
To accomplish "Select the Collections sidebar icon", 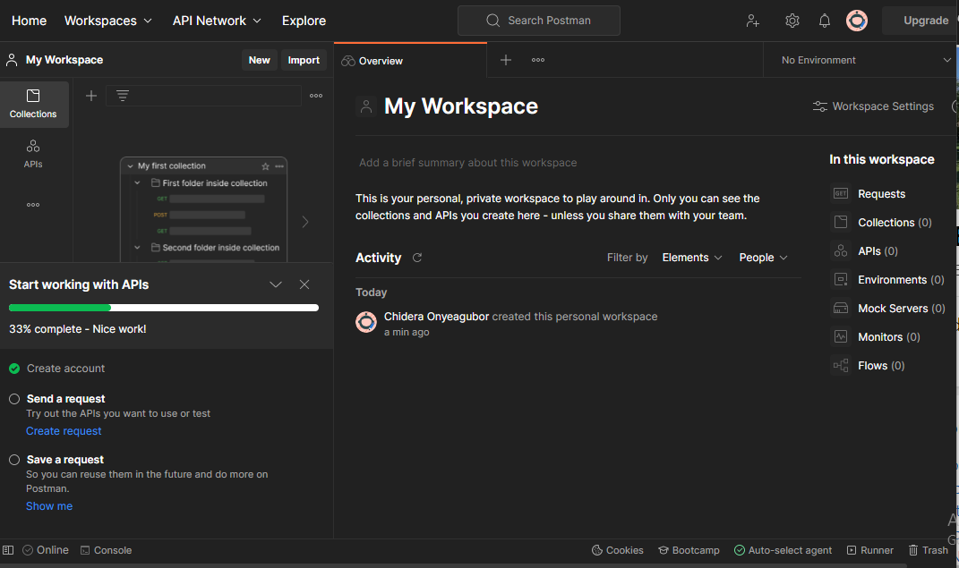I will point(33,104).
